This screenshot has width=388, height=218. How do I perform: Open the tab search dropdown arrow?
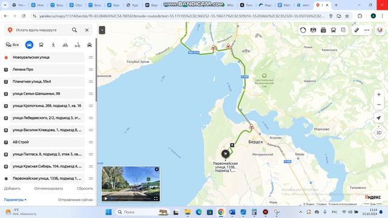coord(5,5)
